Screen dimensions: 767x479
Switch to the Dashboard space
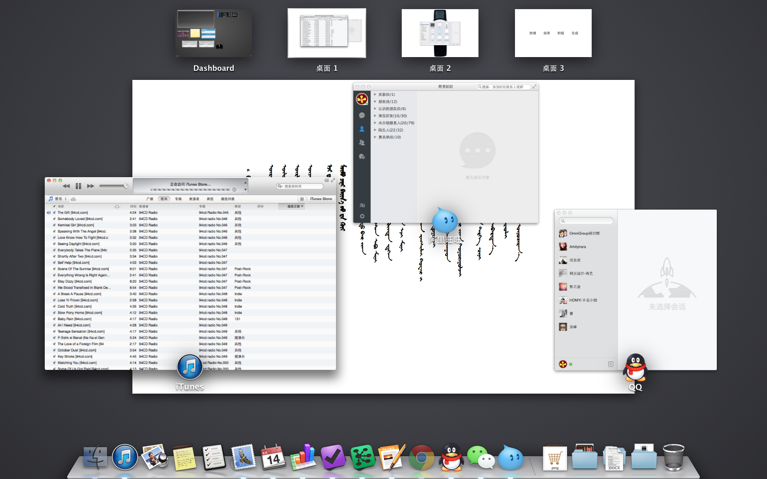pyautogui.click(x=214, y=33)
